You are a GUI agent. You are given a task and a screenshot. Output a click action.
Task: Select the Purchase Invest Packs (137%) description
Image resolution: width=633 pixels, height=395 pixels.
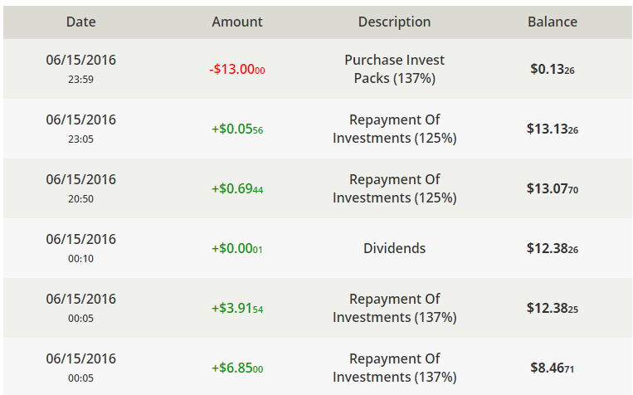394,69
